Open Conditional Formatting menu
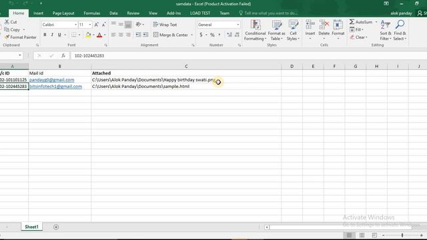 tap(255, 31)
